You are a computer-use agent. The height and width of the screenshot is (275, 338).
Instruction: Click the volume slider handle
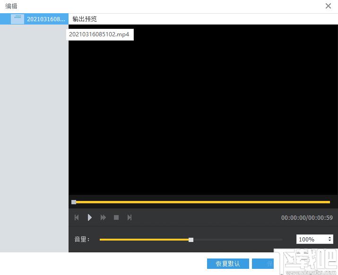tap(191, 240)
